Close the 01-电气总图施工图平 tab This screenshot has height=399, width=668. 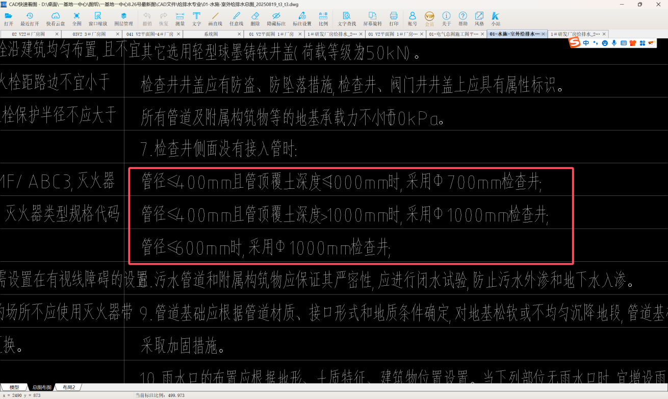482,34
